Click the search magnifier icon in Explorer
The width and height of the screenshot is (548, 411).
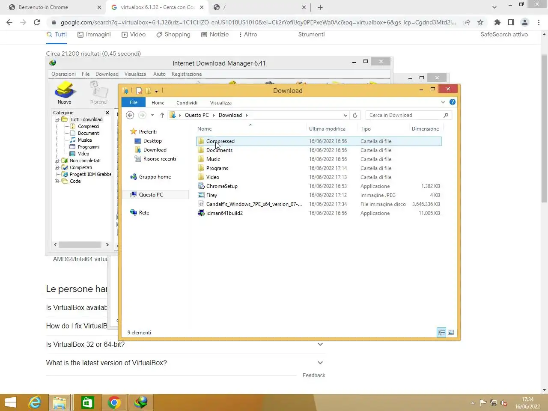coord(446,115)
